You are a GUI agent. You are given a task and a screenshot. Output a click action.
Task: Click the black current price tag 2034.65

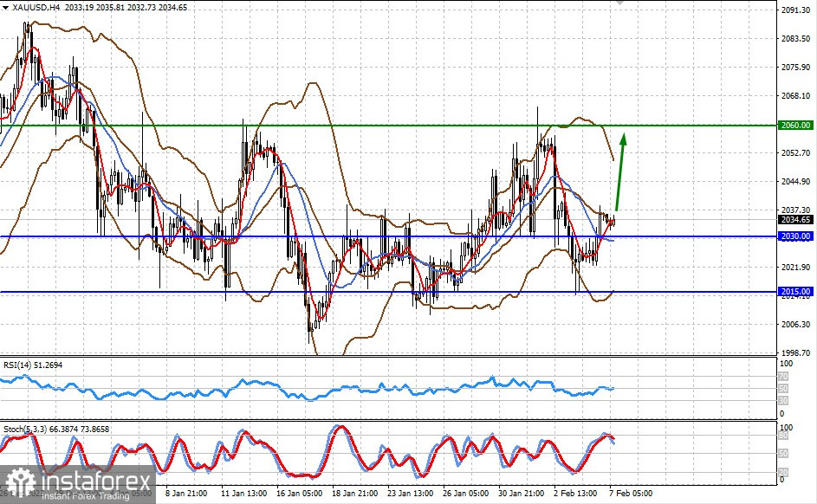click(x=795, y=221)
